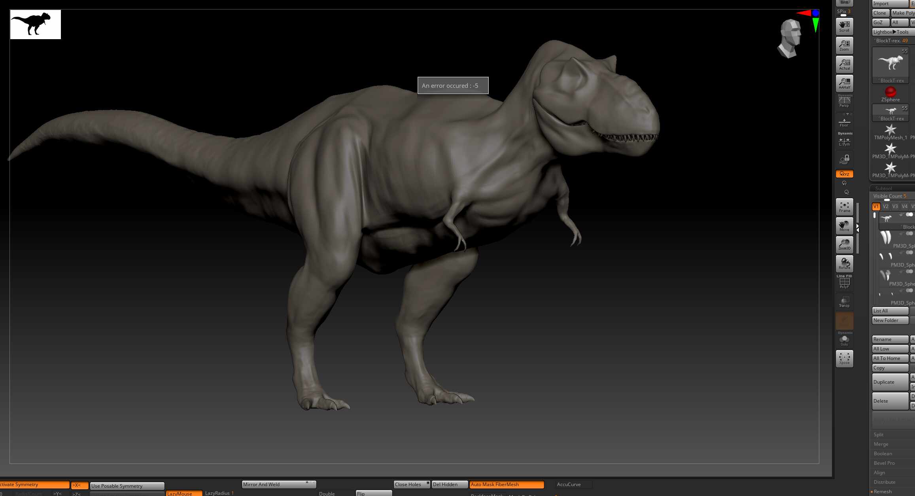Expand the Remesh subtool section

(x=883, y=491)
